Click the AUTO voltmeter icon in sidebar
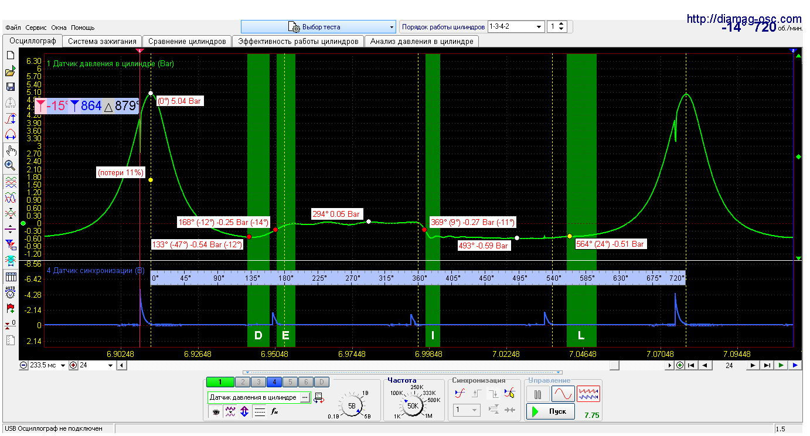The width and height of the screenshot is (810, 436). (x=10, y=292)
